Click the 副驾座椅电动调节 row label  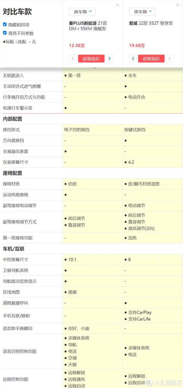(20, 206)
